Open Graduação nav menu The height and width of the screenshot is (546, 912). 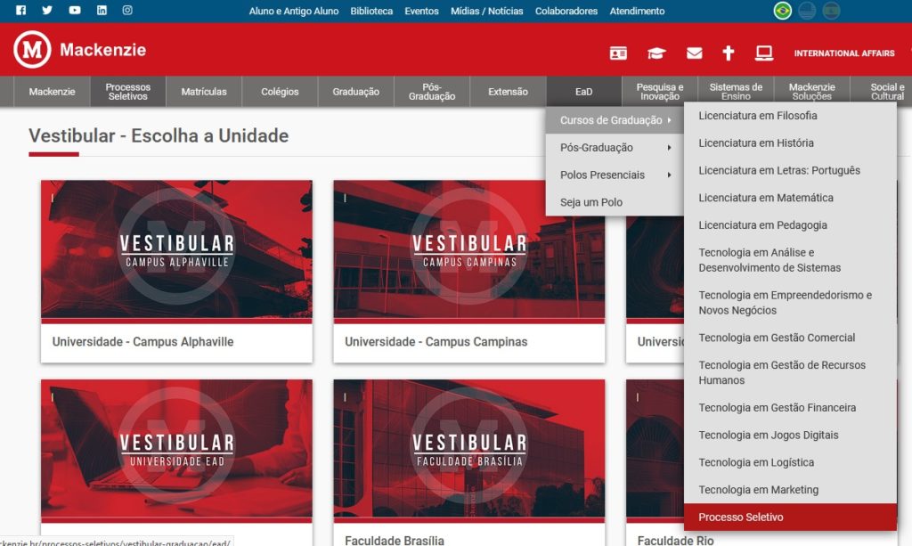tap(356, 91)
